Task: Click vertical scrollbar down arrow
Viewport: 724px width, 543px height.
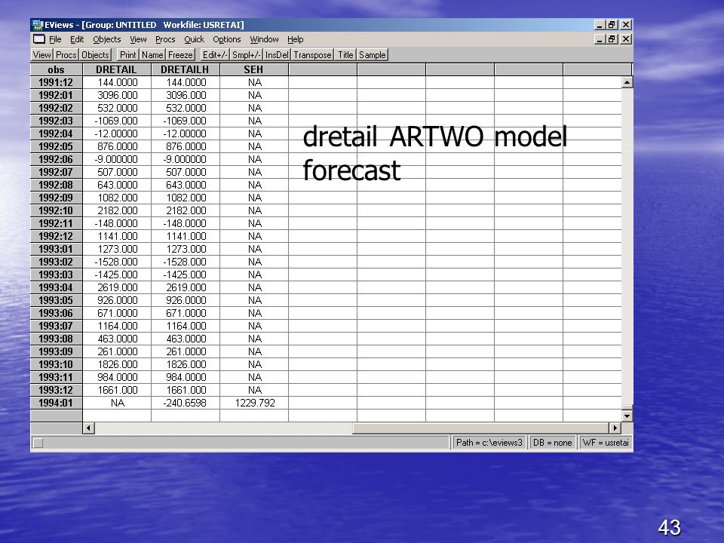Action: click(627, 416)
